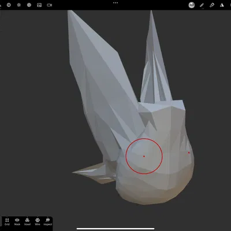Open the Voxel remesh shortcut

pyautogui.click(x=27, y=222)
